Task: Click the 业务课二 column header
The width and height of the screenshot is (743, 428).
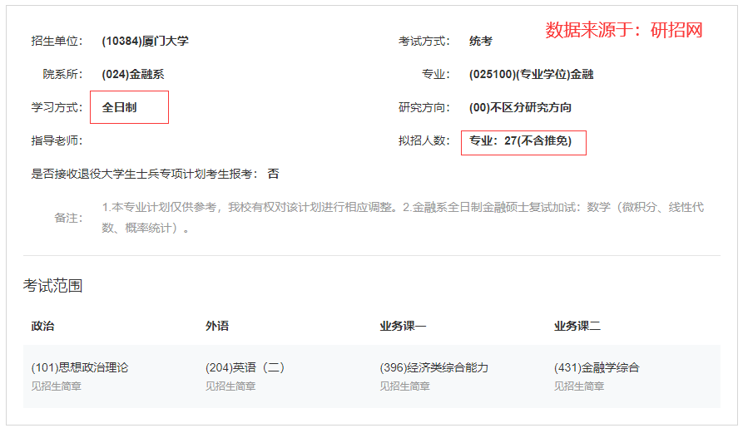Action: (x=577, y=326)
